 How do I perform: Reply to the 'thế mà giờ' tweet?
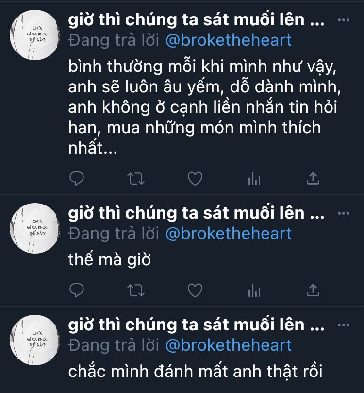click(77, 290)
